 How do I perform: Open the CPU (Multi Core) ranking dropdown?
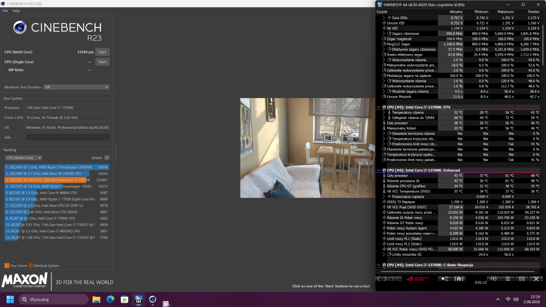tap(23, 158)
